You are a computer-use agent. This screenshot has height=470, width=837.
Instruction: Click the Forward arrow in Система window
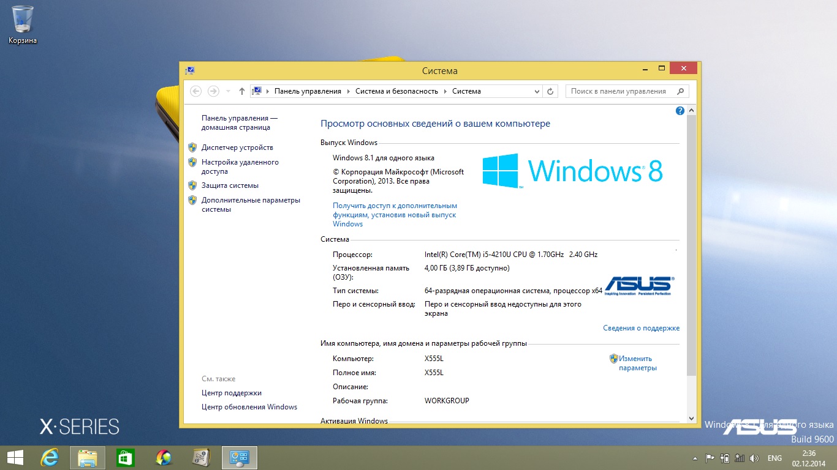pyautogui.click(x=213, y=91)
